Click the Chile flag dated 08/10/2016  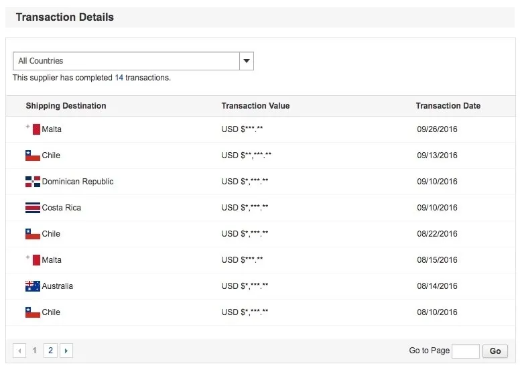tap(32, 312)
